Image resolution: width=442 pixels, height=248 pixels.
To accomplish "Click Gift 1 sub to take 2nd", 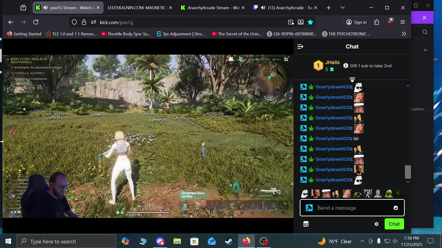I will [367, 66].
